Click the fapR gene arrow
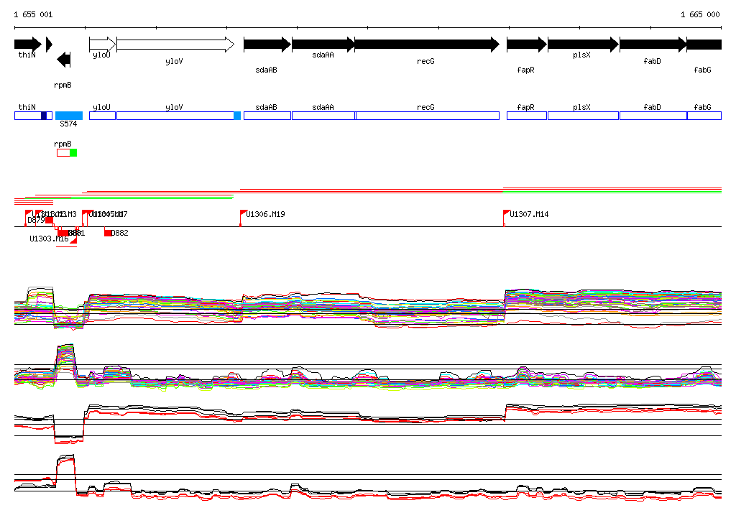Screen dimensions: 736x513 [x=526, y=45]
